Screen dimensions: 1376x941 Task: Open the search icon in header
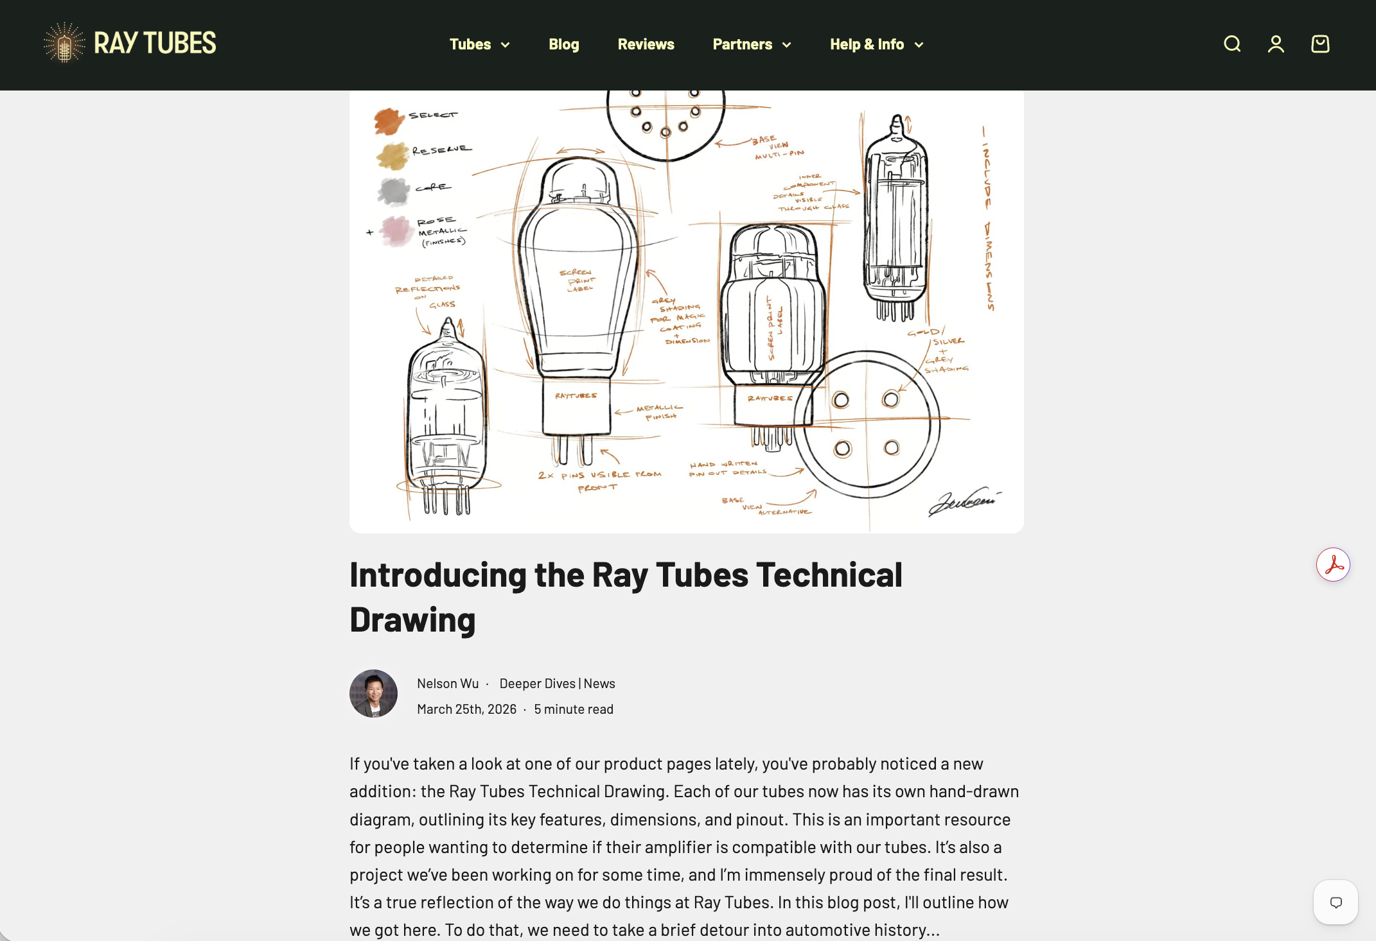point(1232,44)
